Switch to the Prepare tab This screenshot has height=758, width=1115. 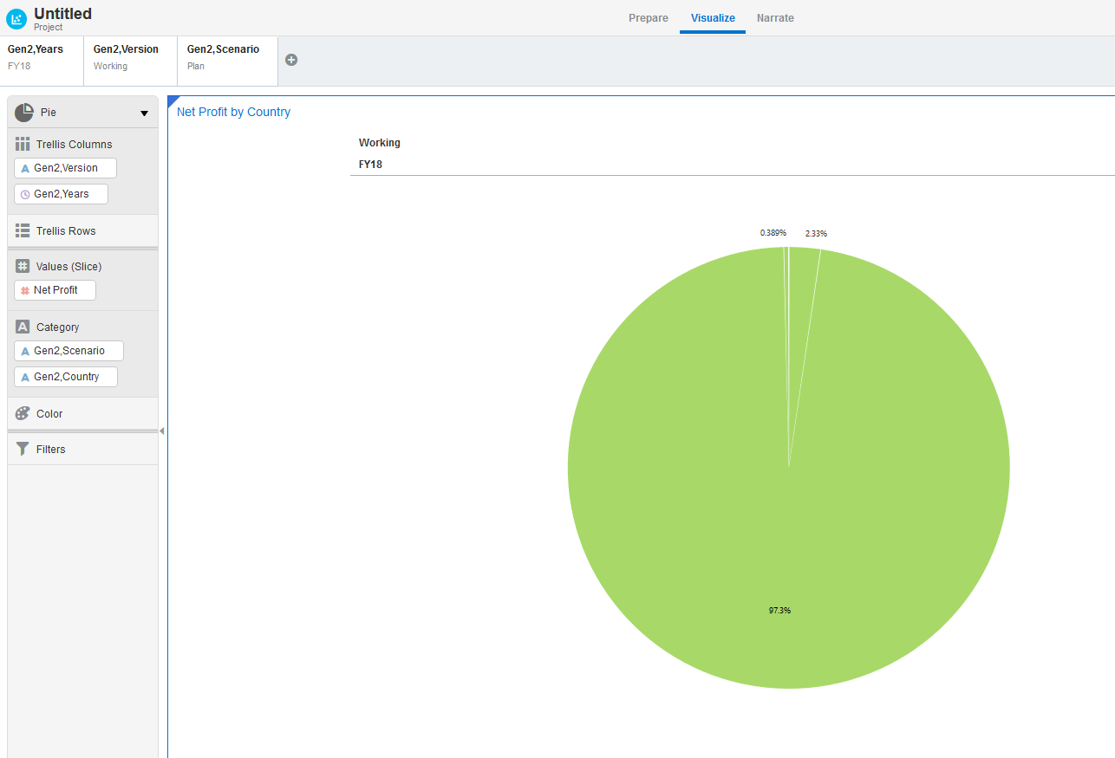coord(649,17)
